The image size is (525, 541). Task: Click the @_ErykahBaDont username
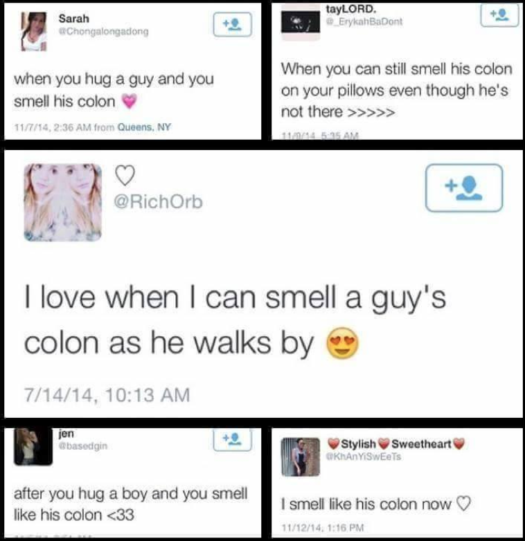click(364, 21)
